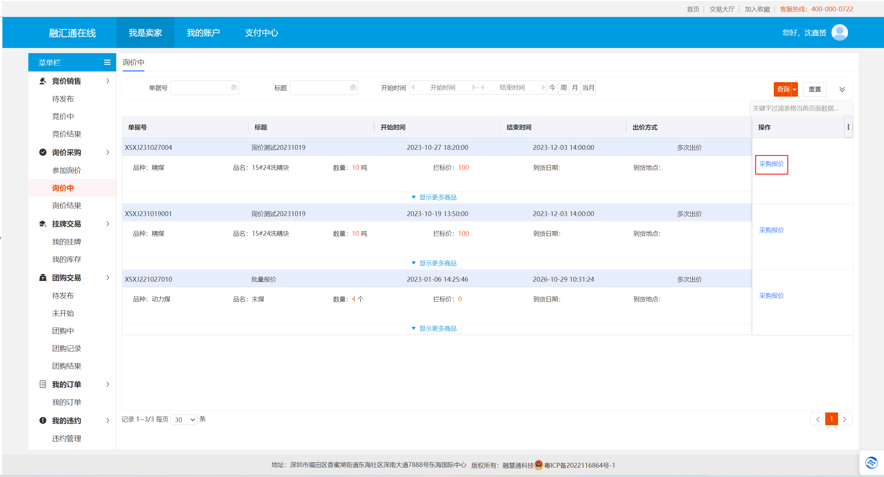Focus the keyword table filter field
Image resolution: width=884 pixels, height=477 pixels.
pyautogui.click(x=801, y=108)
